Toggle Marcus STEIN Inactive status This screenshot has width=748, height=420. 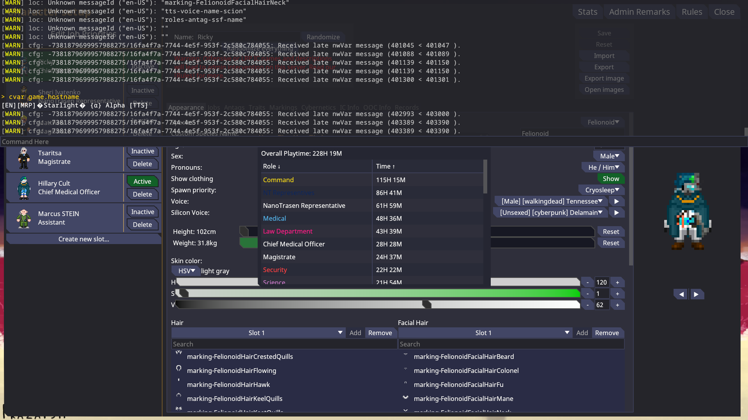pyautogui.click(x=142, y=212)
